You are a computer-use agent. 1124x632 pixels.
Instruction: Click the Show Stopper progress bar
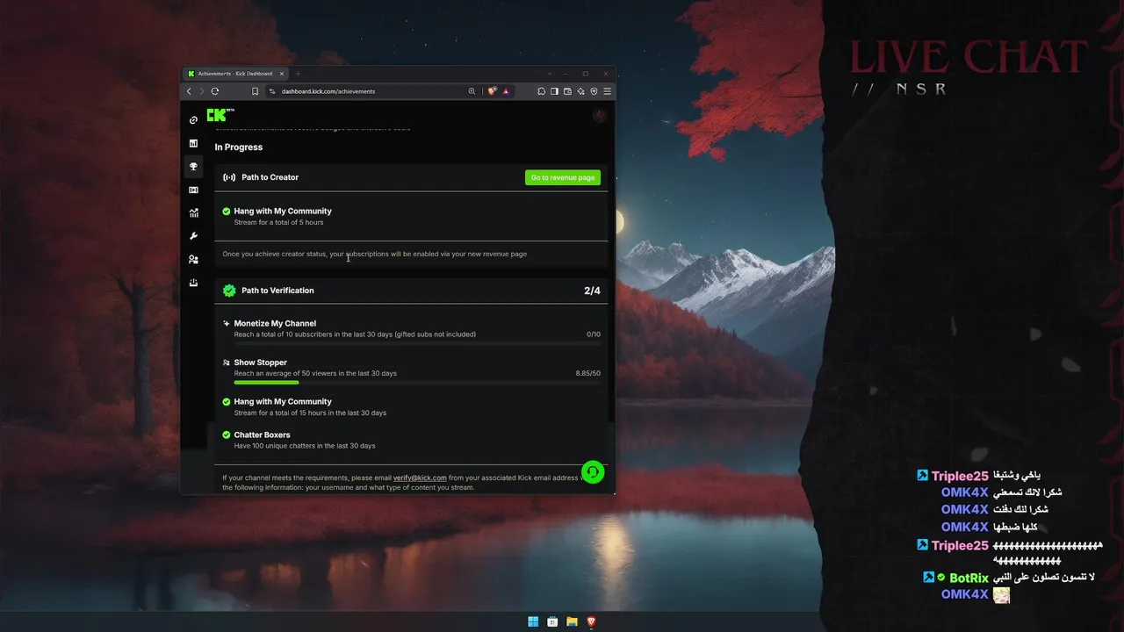click(x=417, y=383)
